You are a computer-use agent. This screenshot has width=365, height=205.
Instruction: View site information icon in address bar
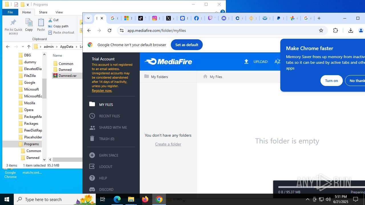[122, 30]
